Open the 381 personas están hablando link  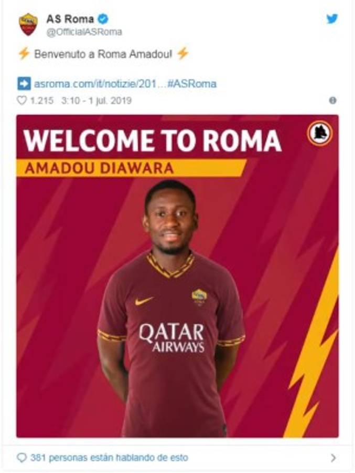pos(109,458)
